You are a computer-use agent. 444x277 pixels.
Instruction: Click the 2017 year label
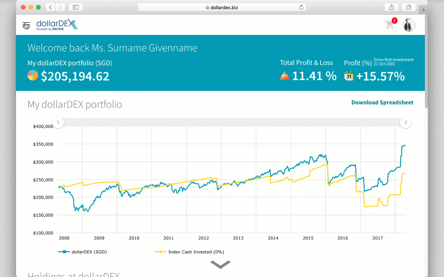click(377, 238)
